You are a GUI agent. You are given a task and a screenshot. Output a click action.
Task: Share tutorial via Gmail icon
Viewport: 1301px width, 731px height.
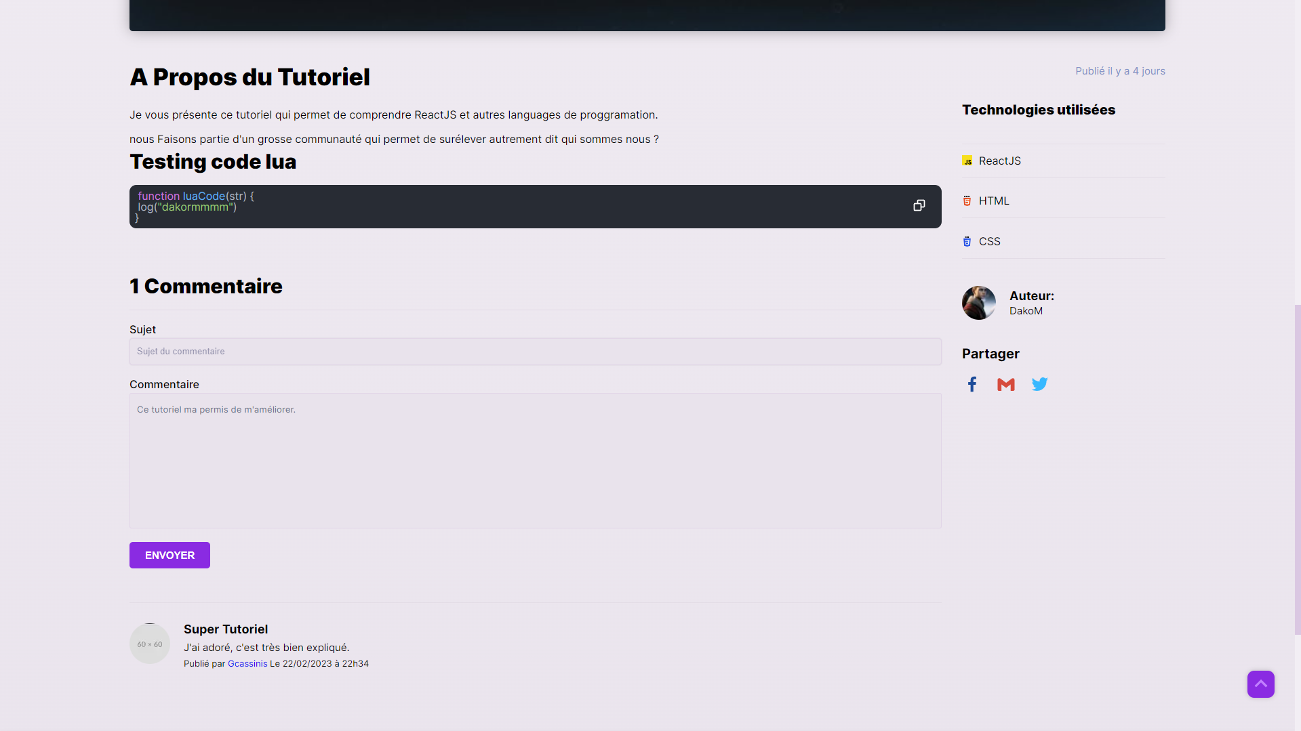click(x=1006, y=385)
